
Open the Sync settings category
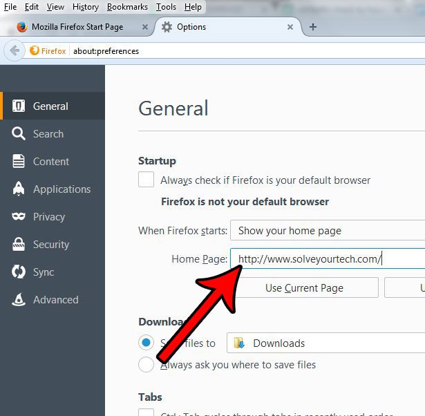pos(53,272)
